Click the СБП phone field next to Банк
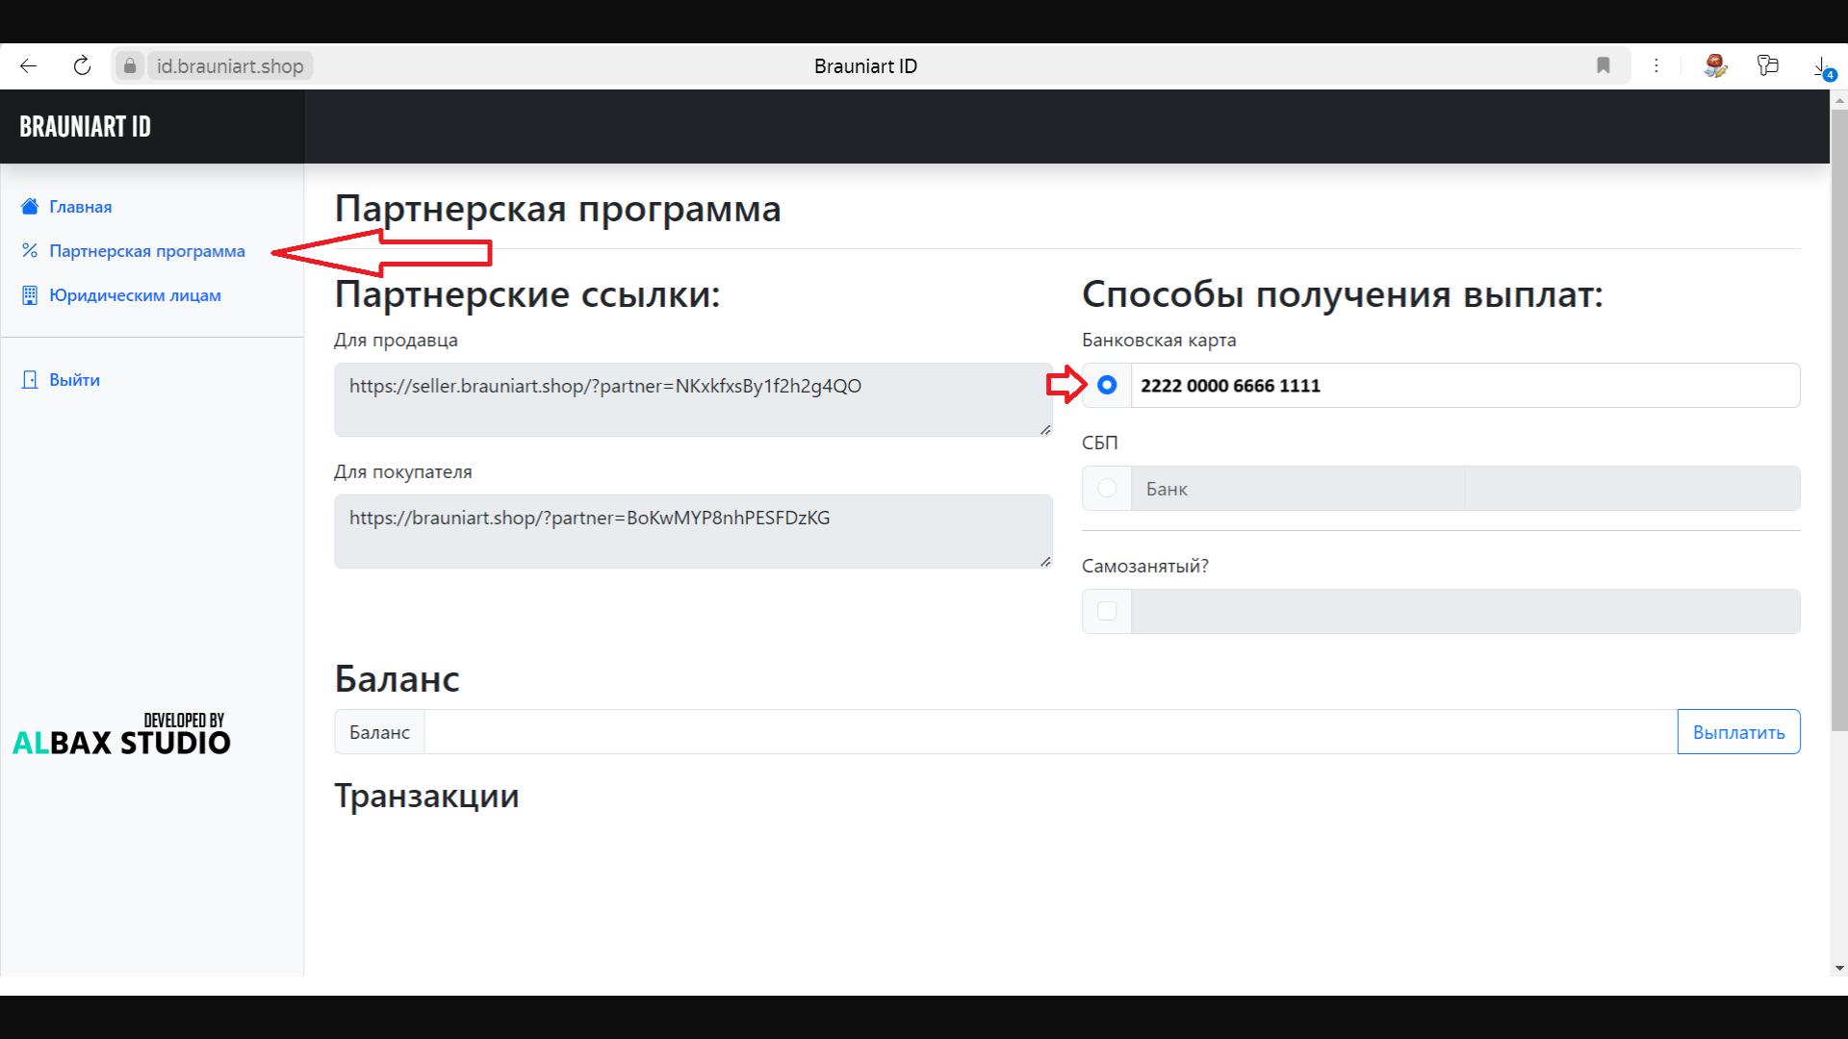The width and height of the screenshot is (1848, 1039). (x=1632, y=489)
